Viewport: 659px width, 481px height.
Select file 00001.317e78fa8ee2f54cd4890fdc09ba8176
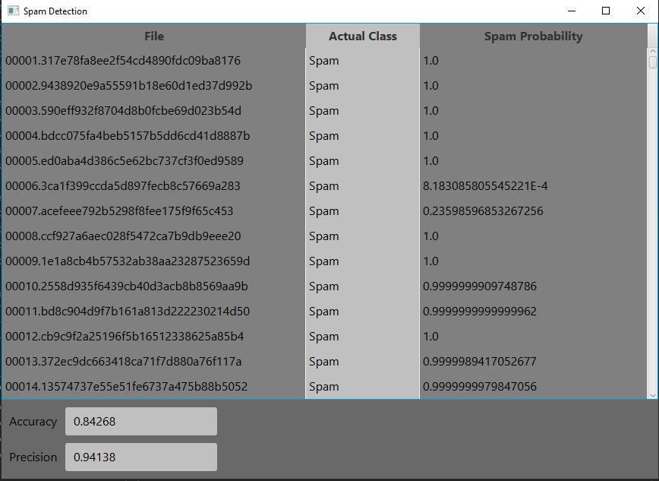[123, 61]
